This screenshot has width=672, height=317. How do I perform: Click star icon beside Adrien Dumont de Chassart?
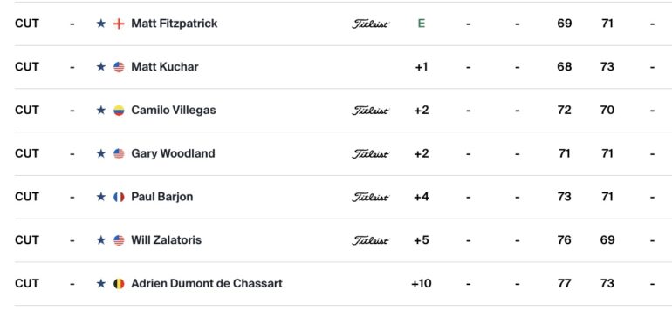pos(100,283)
